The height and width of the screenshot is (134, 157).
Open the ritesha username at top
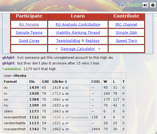pyautogui.click(x=133, y=5)
